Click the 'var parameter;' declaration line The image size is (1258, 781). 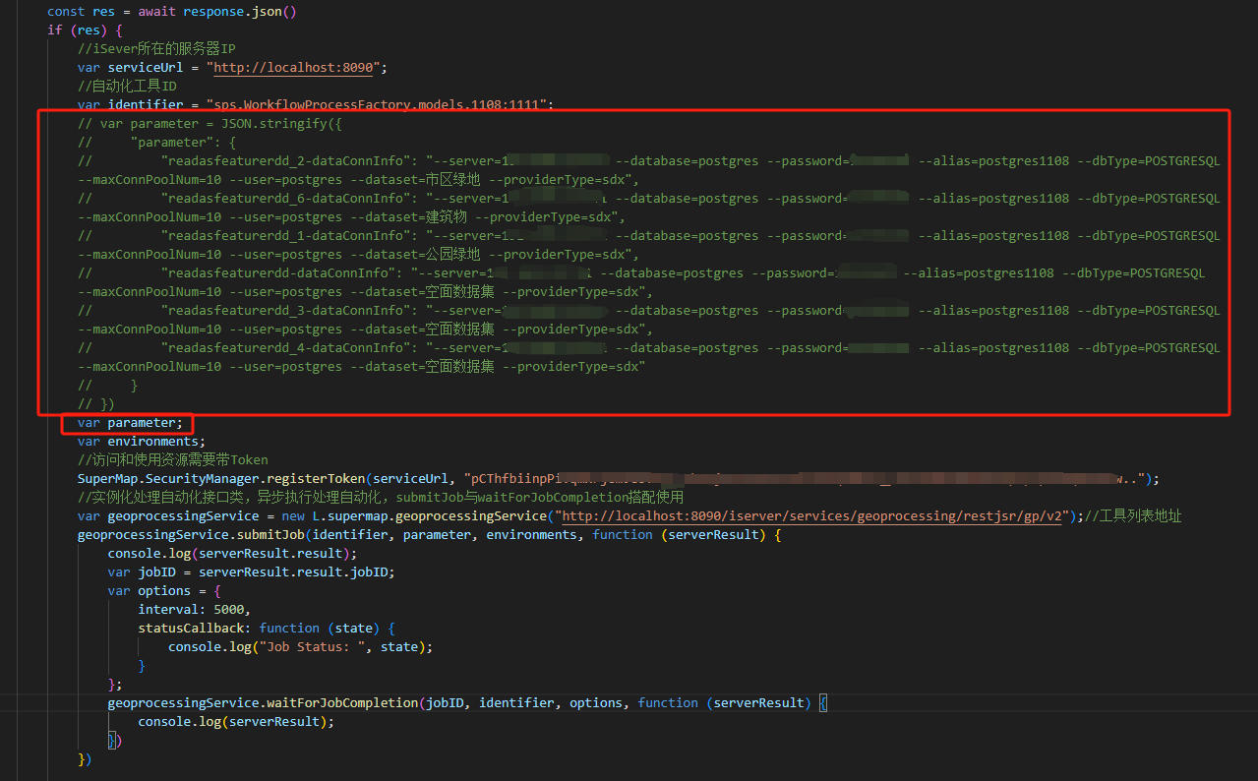(131, 423)
